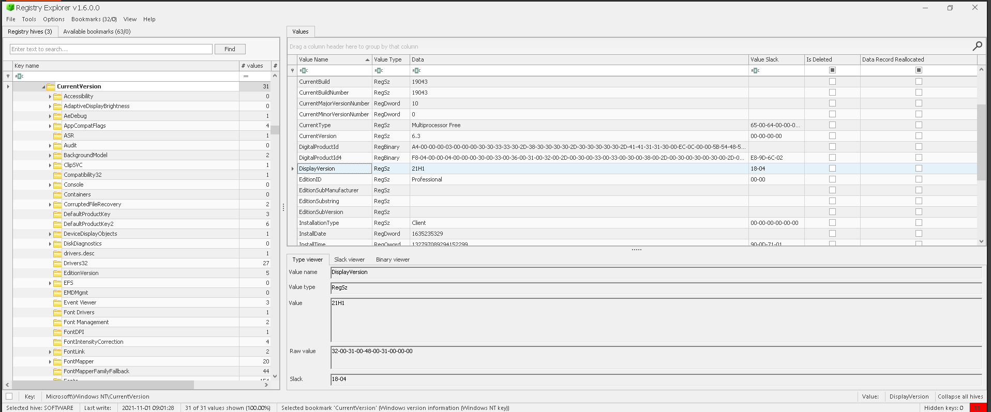Expand the DeviceDisplayObjects key
Viewport: 991px width, 412px height.
pyautogui.click(x=50, y=234)
